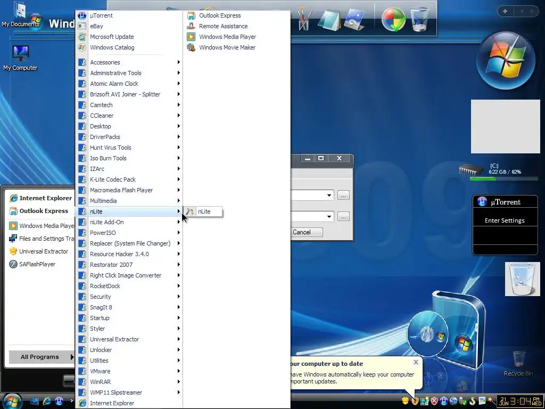Click Cancel in the dialog window
This screenshot has height=409, width=545.
coord(307,232)
